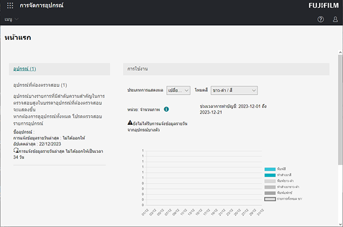Viewport: 343px width, 227px height.
Task: Toggle พิมพ์แฟกซ์ dark gray legend swatch
Action: tap(270, 193)
